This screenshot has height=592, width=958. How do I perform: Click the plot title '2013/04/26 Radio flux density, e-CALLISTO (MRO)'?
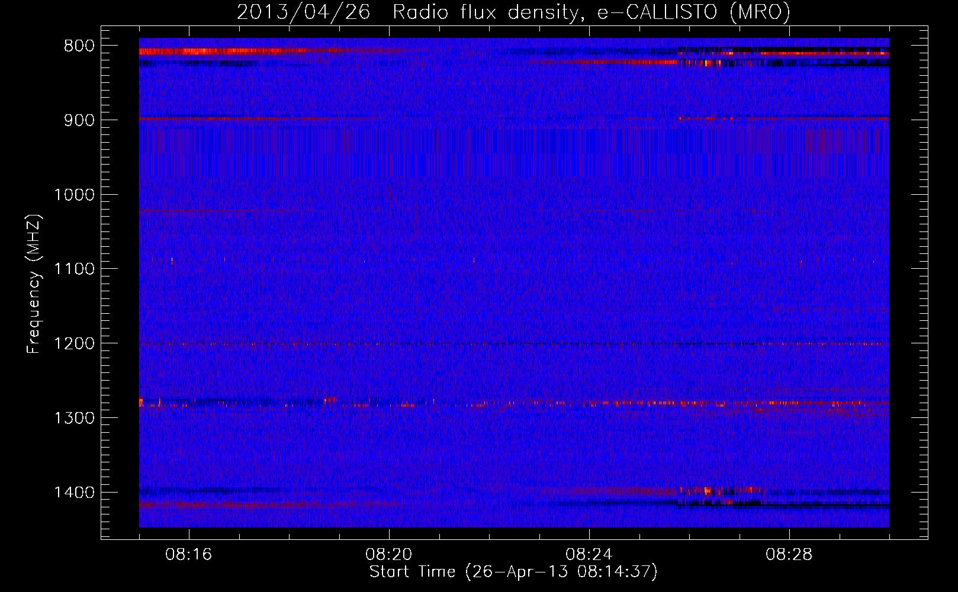click(513, 12)
